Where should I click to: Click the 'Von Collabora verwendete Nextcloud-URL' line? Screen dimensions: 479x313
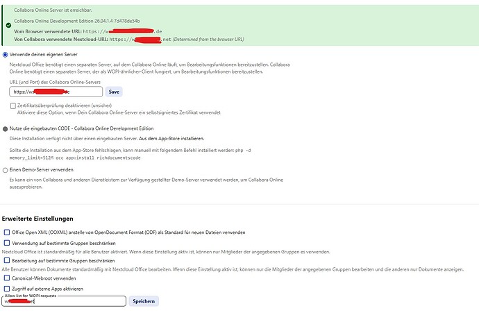click(x=129, y=39)
